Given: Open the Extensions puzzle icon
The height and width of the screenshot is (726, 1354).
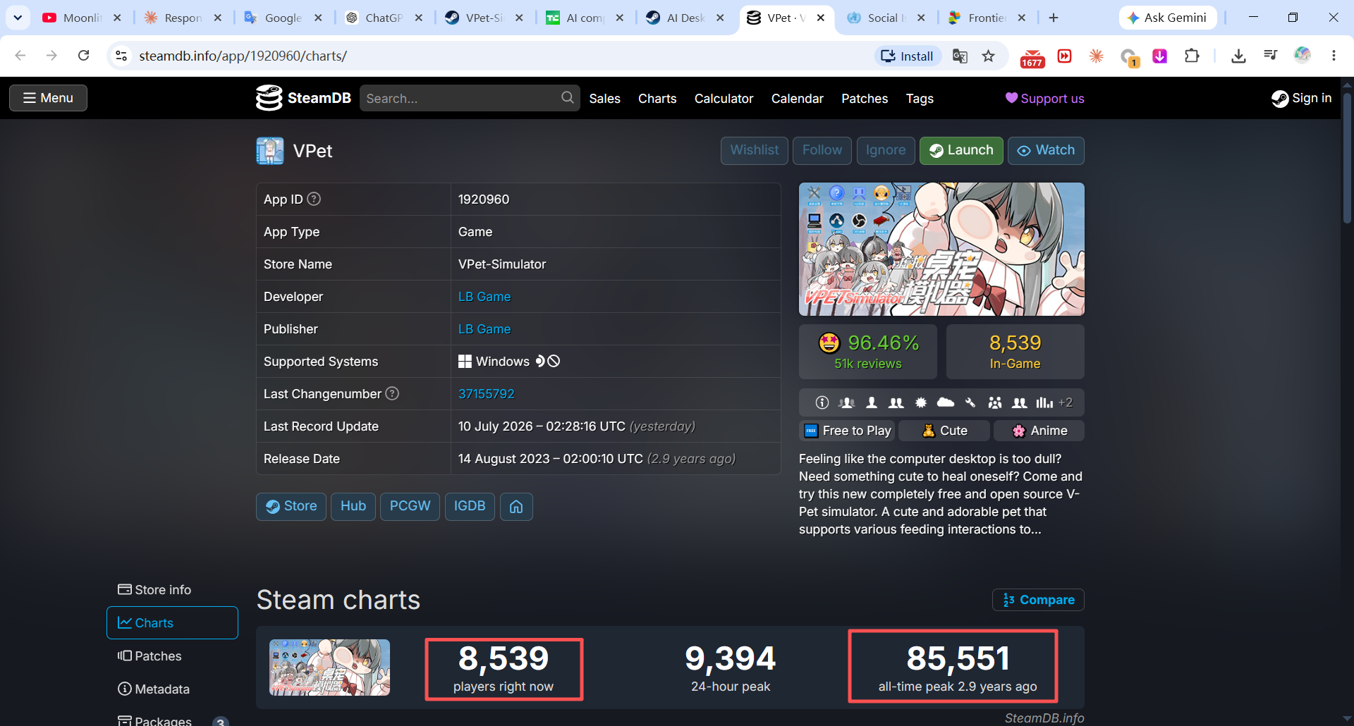Looking at the screenshot, I should click(x=1192, y=56).
